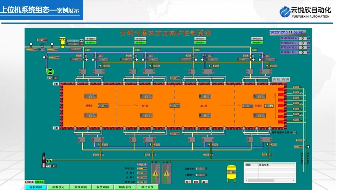Switch group 4 to 第4组自动 mode

point(257,38)
